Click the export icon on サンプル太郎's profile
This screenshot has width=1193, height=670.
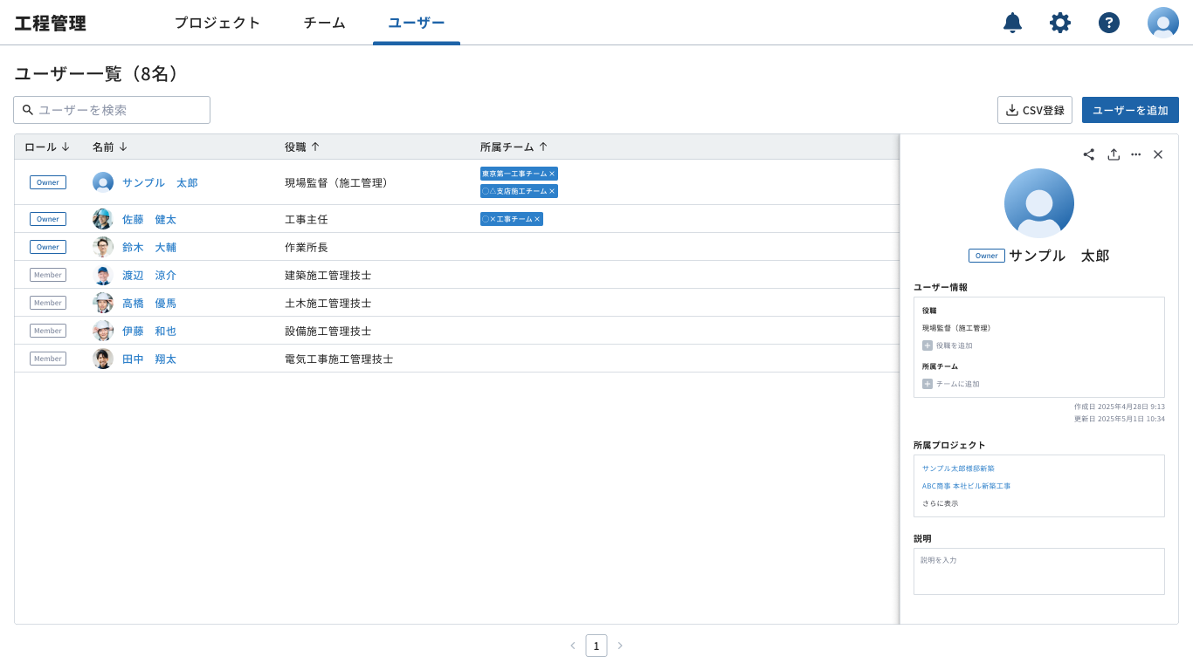(x=1114, y=154)
